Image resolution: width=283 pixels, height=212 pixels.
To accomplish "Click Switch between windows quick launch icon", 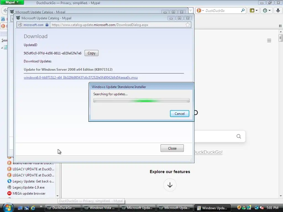I will 27,208.
